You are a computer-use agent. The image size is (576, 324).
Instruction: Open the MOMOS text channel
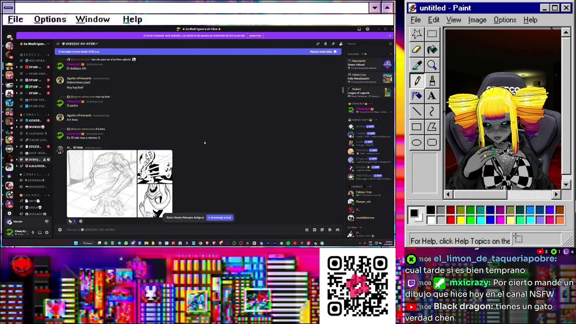35,127
